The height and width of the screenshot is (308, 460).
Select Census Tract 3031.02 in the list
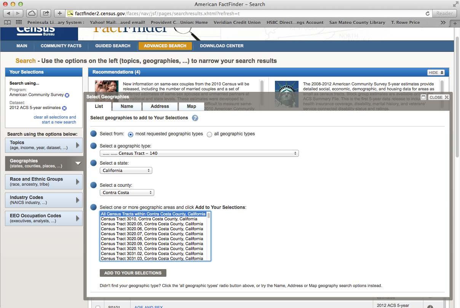point(153,254)
